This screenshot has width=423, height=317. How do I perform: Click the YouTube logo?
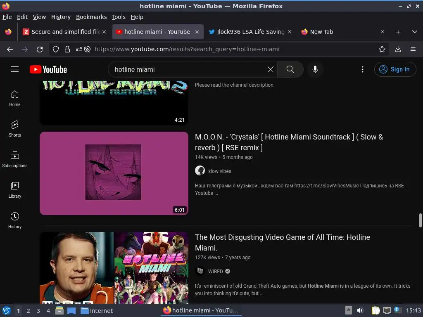(x=48, y=69)
